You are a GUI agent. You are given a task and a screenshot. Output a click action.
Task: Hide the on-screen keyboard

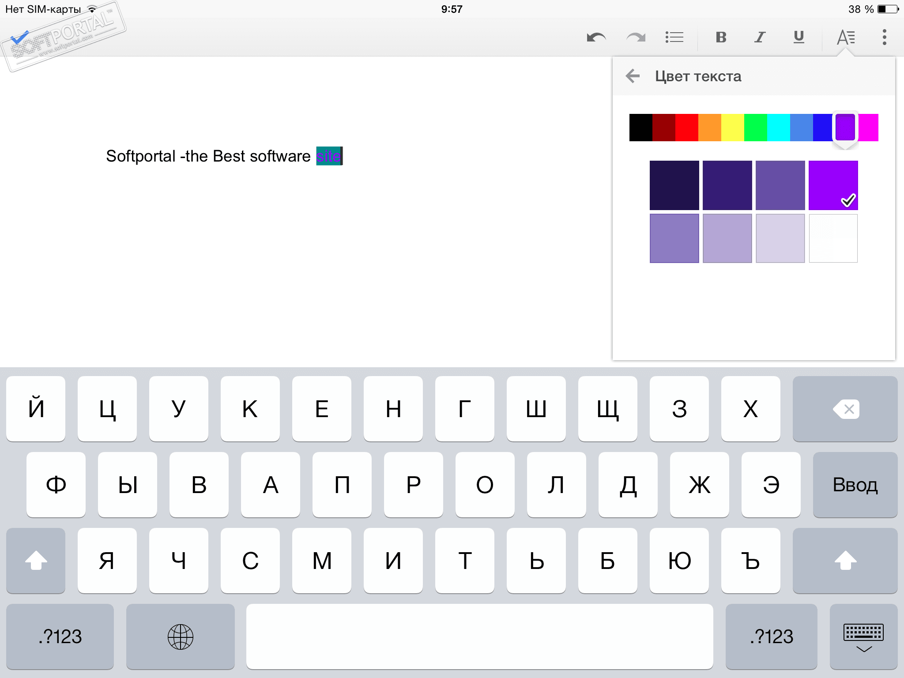click(863, 636)
